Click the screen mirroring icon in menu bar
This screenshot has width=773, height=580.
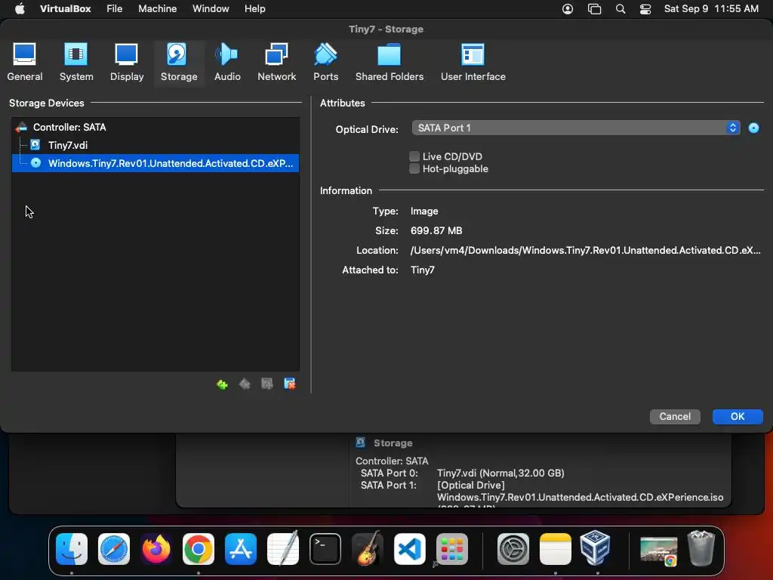point(595,9)
